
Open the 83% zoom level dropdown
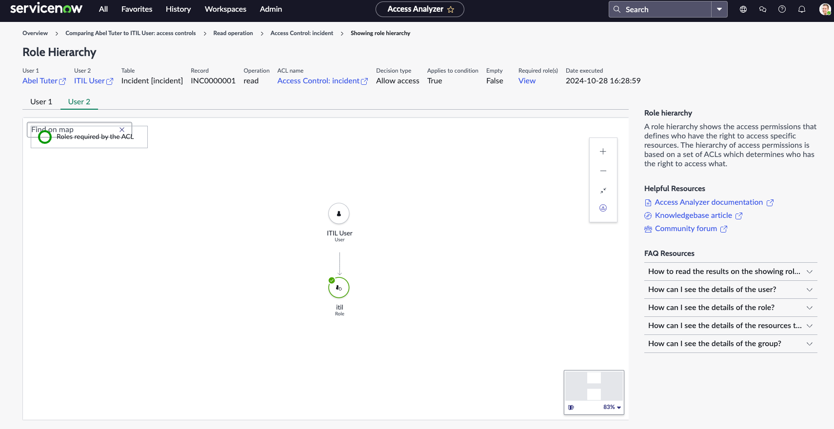coord(612,407)
